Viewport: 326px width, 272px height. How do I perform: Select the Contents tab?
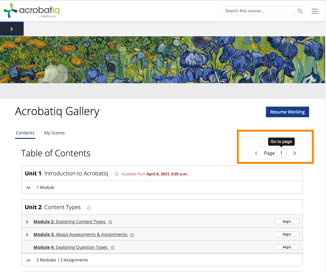[25, 133]
